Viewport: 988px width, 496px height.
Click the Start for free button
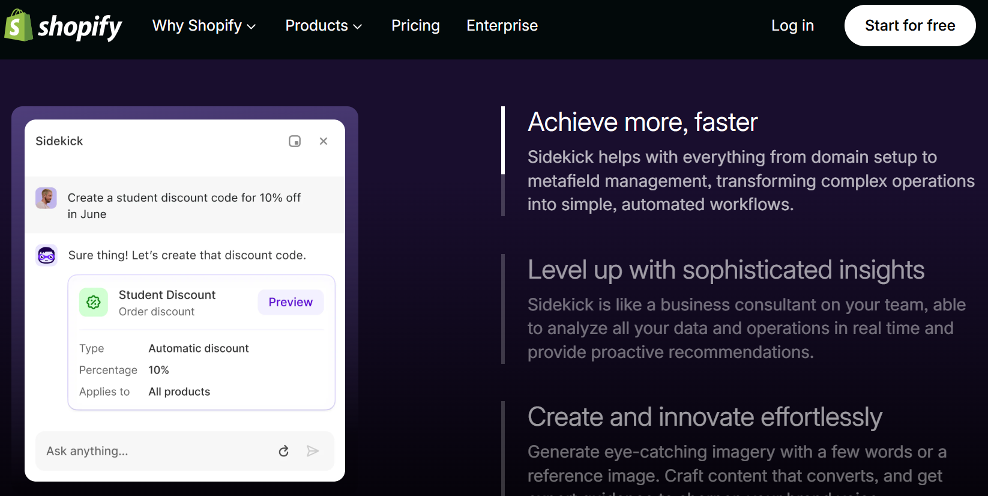[x=910, y=25]
